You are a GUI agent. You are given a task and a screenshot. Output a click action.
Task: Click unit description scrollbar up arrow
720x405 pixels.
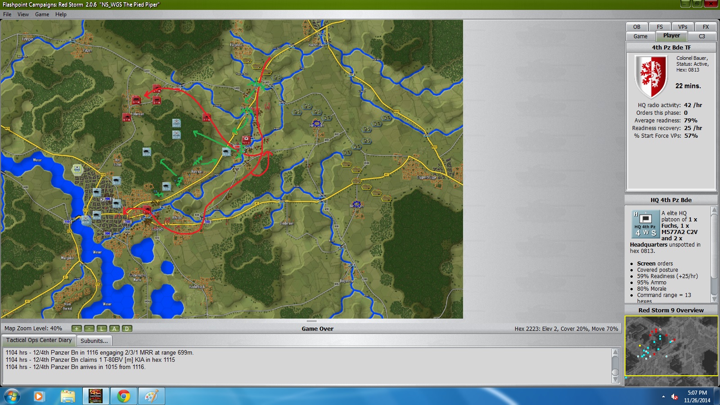714,210
